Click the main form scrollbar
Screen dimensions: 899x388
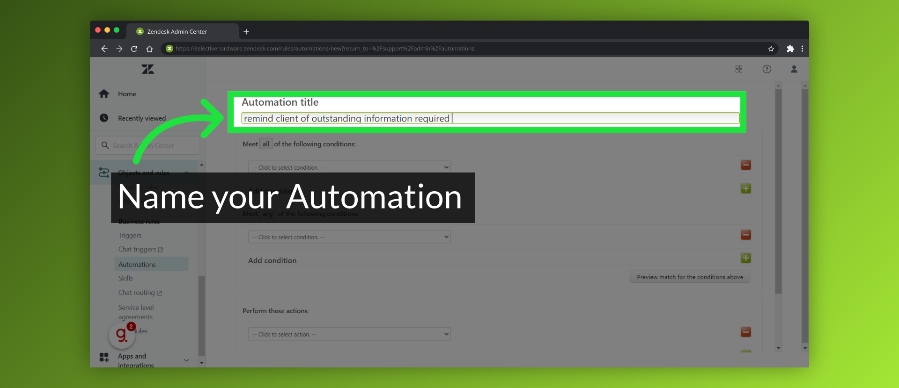click(x=779, y=192)
